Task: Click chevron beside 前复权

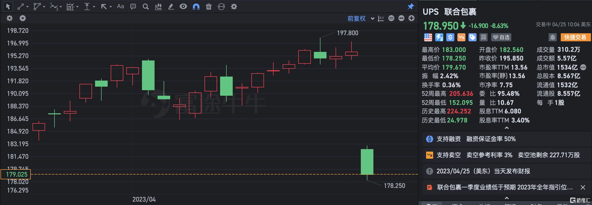Action: click(x=372, y=19)
